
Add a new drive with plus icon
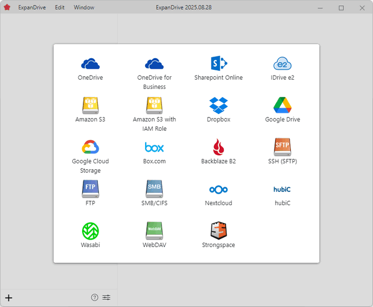(x=9, y=298)
